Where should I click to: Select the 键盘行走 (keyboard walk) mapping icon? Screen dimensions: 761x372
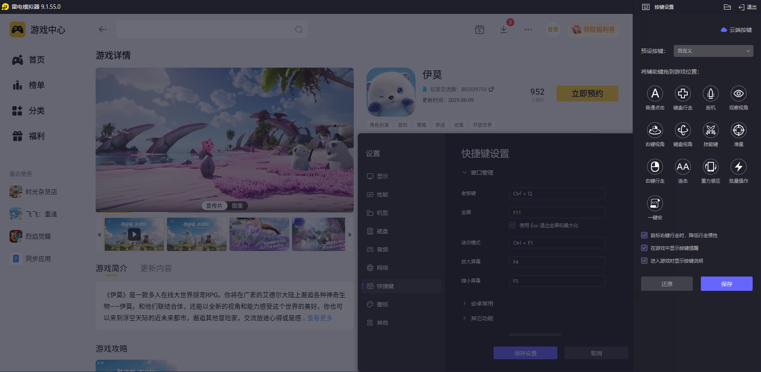pyautogui.click(x=683, y=93)
